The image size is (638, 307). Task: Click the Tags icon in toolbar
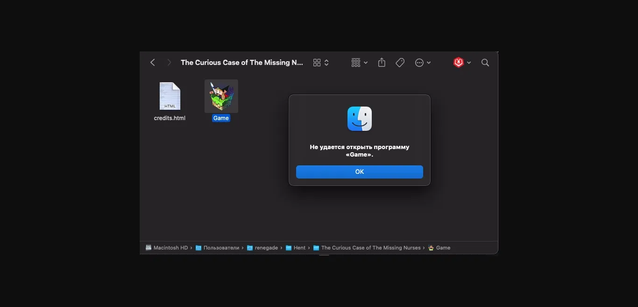[400, 63]
